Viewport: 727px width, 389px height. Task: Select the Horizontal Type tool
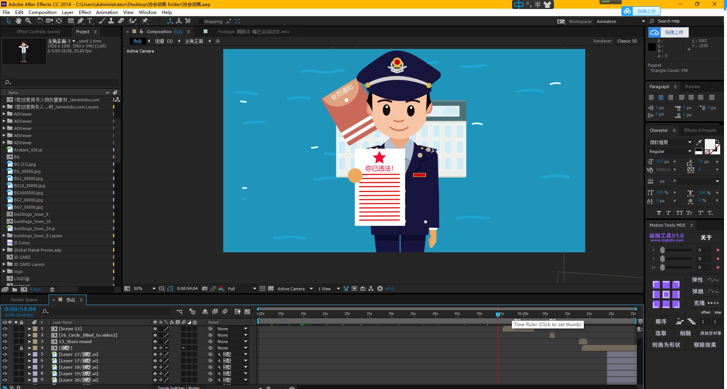(x=90, y=21)
